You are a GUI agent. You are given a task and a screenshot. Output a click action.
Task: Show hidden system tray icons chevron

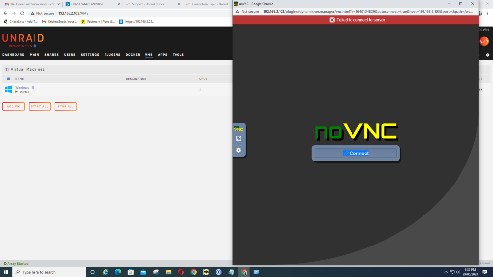click(x=446, y=272)
